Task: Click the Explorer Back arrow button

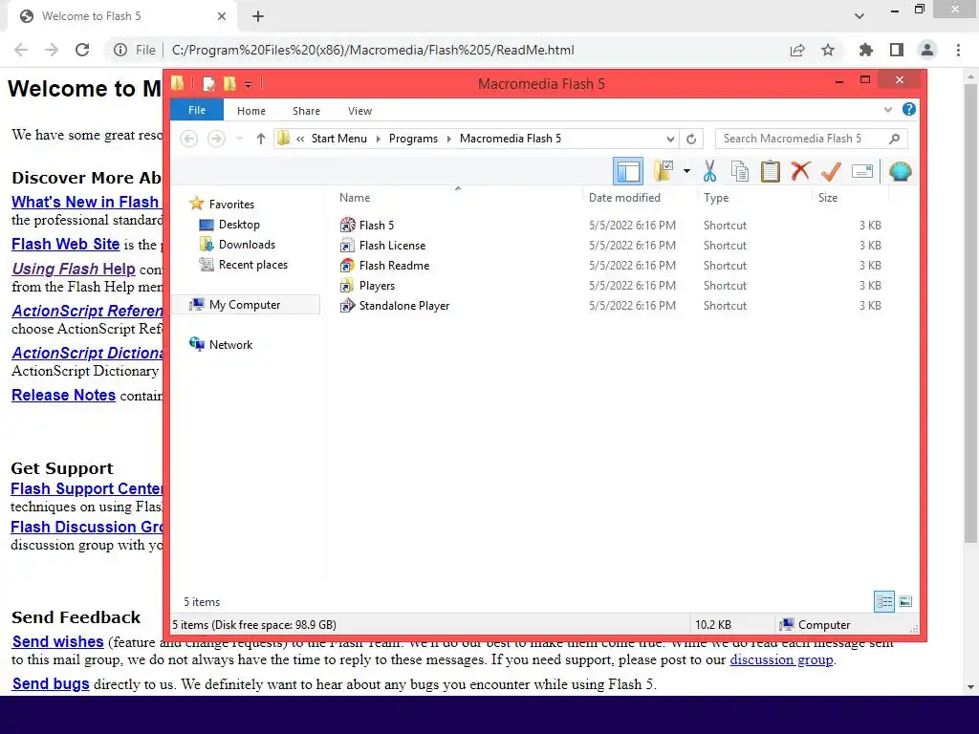Action: click(188, 139)
